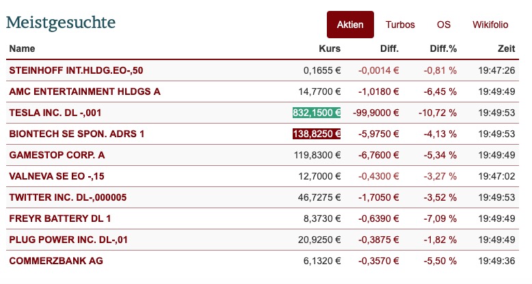Click TESLA INC. DL -,001 stock name
This screenshot has width=532, height=284.
55,113
